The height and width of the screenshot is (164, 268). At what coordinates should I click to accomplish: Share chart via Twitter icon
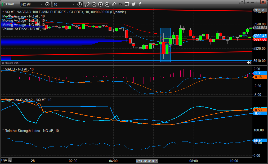[133, 4]
